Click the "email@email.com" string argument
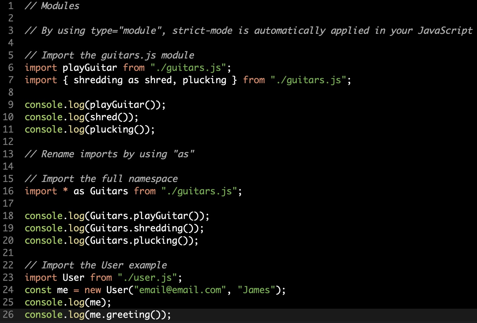Viewport: 477px width, 323px height. [180, 290]
